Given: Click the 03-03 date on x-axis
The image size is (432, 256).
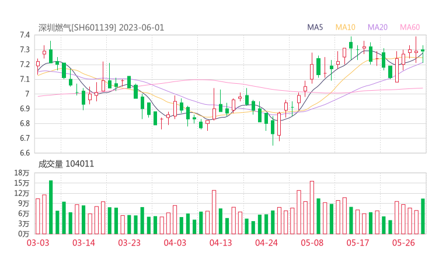Looking at the screenshot, I should [37, 243].
